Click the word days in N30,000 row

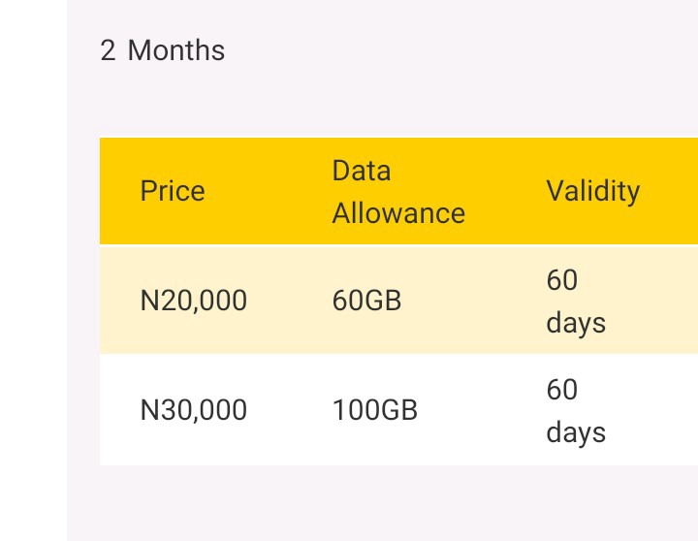[576, 432]
